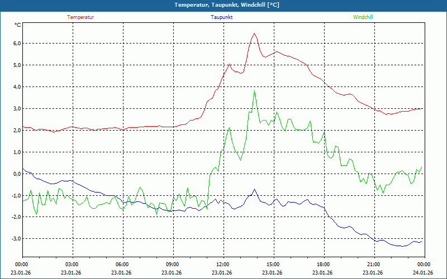Click the 24.01.26 date label

coord(424,273)
